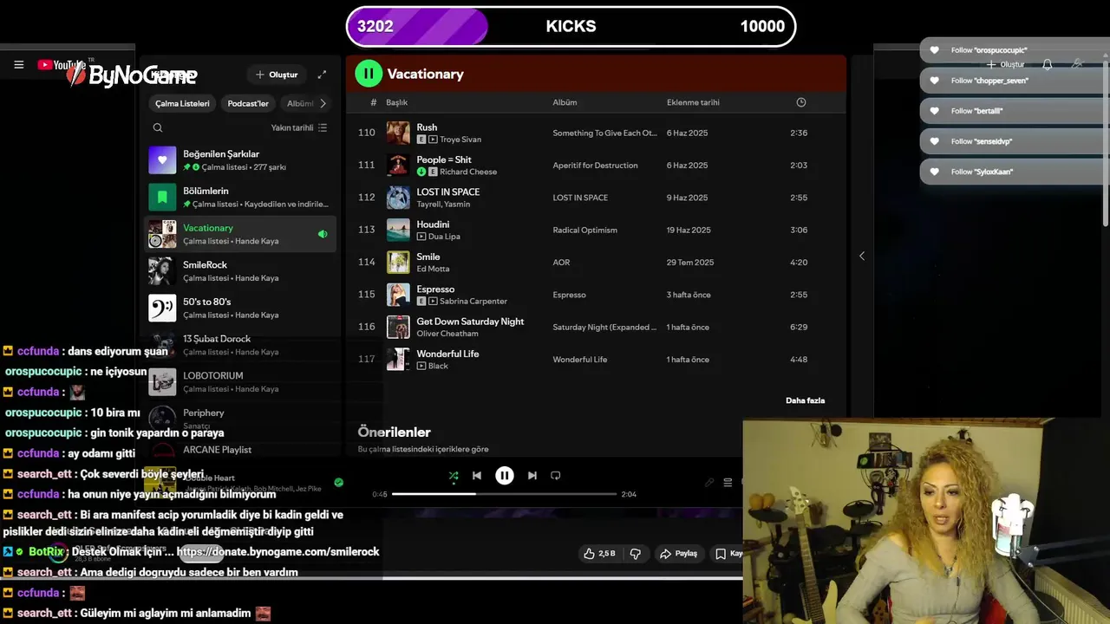This screenshot has width=1110, height=624.
Task: Open the donate.bynogame.com/smilerock link
Action: (x=277, y=552)
